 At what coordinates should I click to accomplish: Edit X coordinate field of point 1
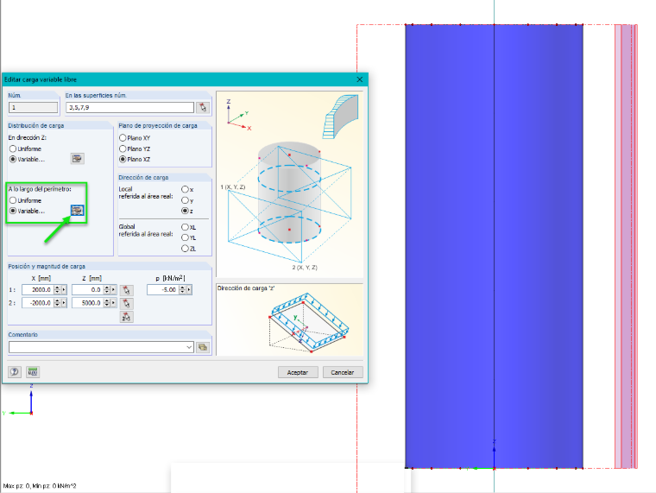tap(38, 289)
